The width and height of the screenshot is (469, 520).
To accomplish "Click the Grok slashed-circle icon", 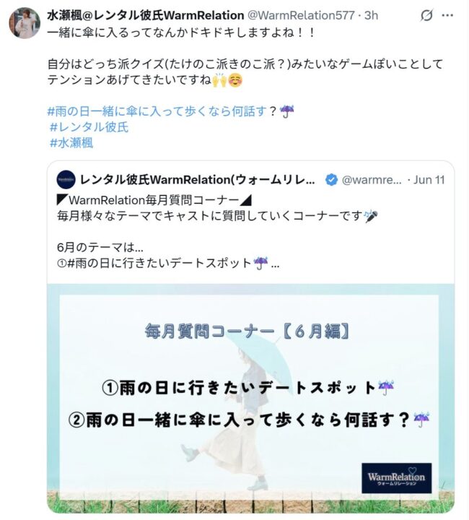I will pos(426,15).
